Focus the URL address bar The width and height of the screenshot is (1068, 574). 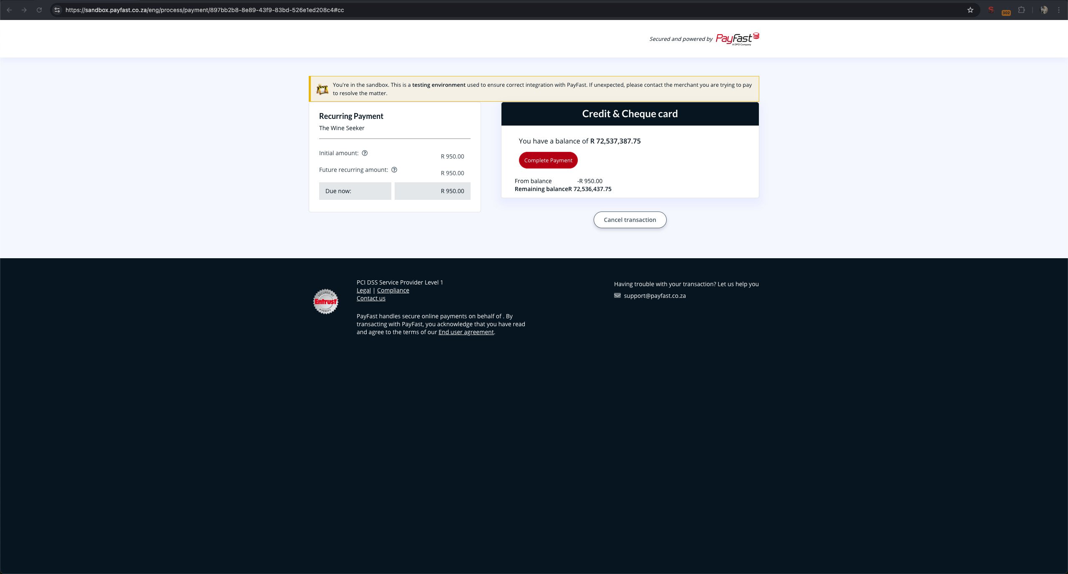(x=501, y=10)
